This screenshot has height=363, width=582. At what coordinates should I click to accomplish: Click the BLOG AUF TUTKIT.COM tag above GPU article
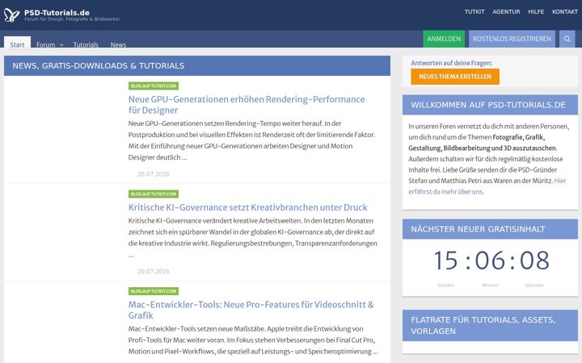[x=154, y=86]
